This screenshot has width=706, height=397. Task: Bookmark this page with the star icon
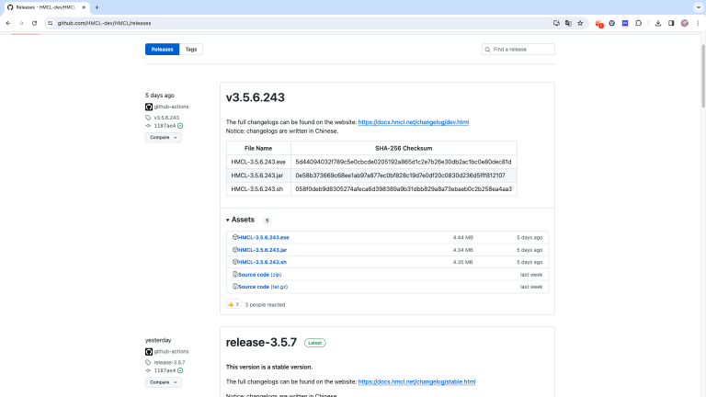[580, 22]
